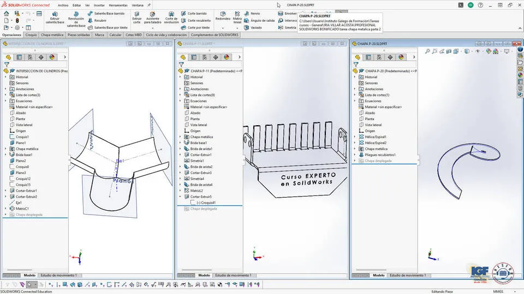The width and height of the screenshot is (524, 294).
Task: Expand Redondeo dropdown arrow
Action: [223, 28]
